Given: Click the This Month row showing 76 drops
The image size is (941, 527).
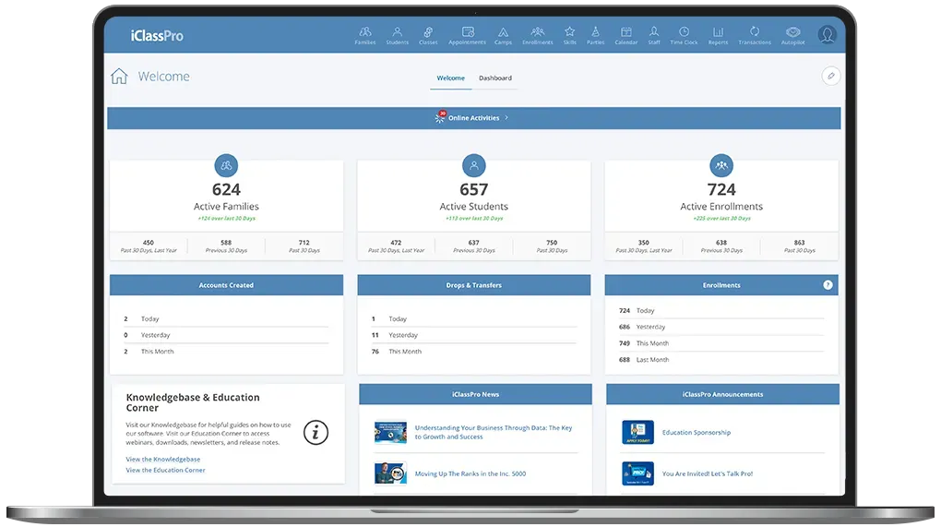Looking at the screenshot, I should click(x=473, y=351).
